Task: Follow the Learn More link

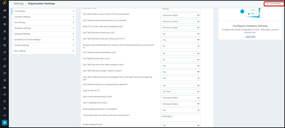Action: (250, 36)
